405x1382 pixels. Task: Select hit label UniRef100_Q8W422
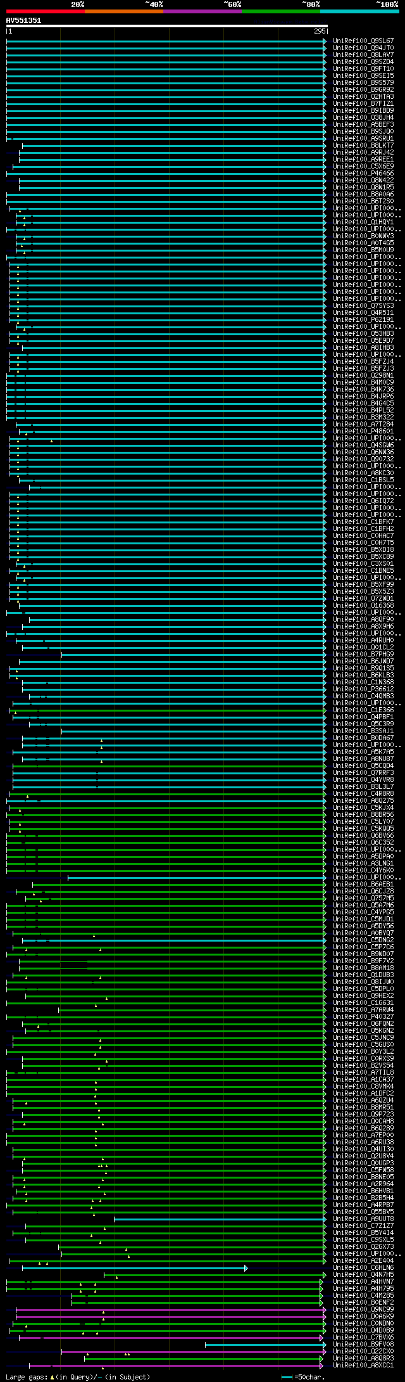(x=363, y=181)
